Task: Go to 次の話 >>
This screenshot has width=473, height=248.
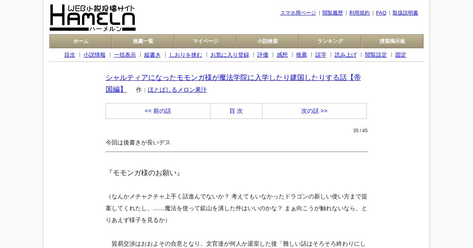Action: (314, 111)
